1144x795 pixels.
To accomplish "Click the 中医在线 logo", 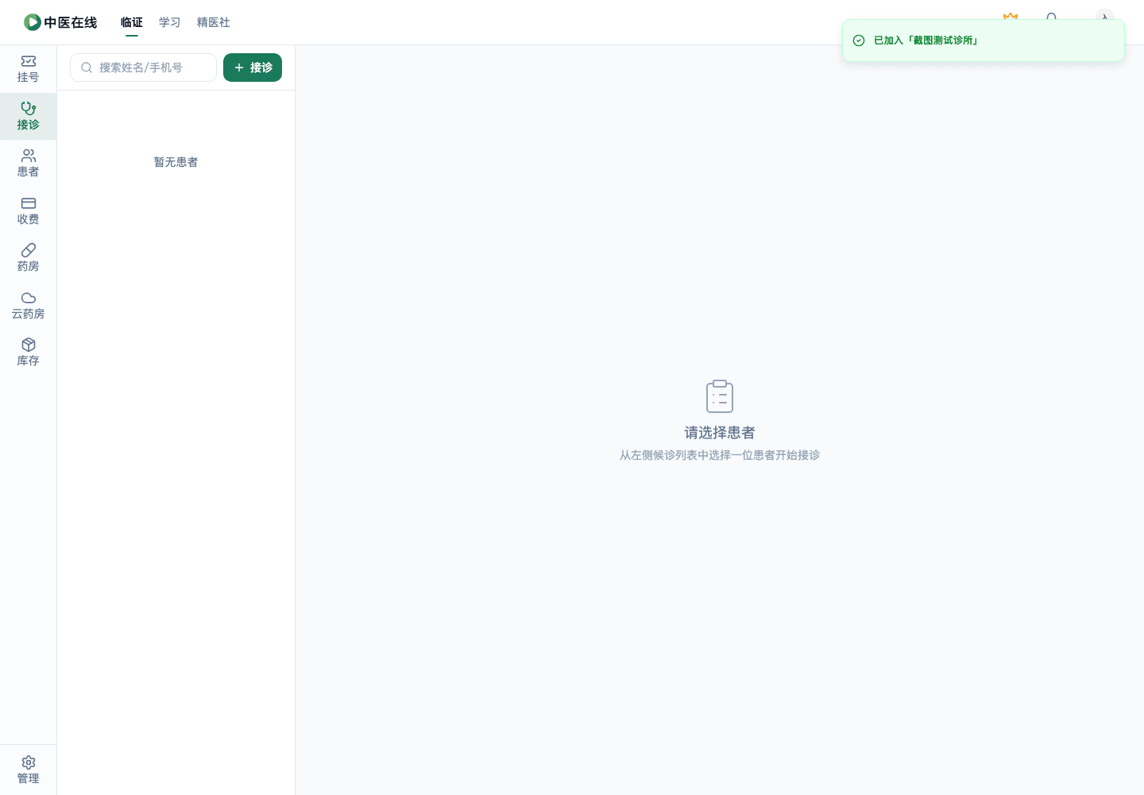I will (60, 22).
